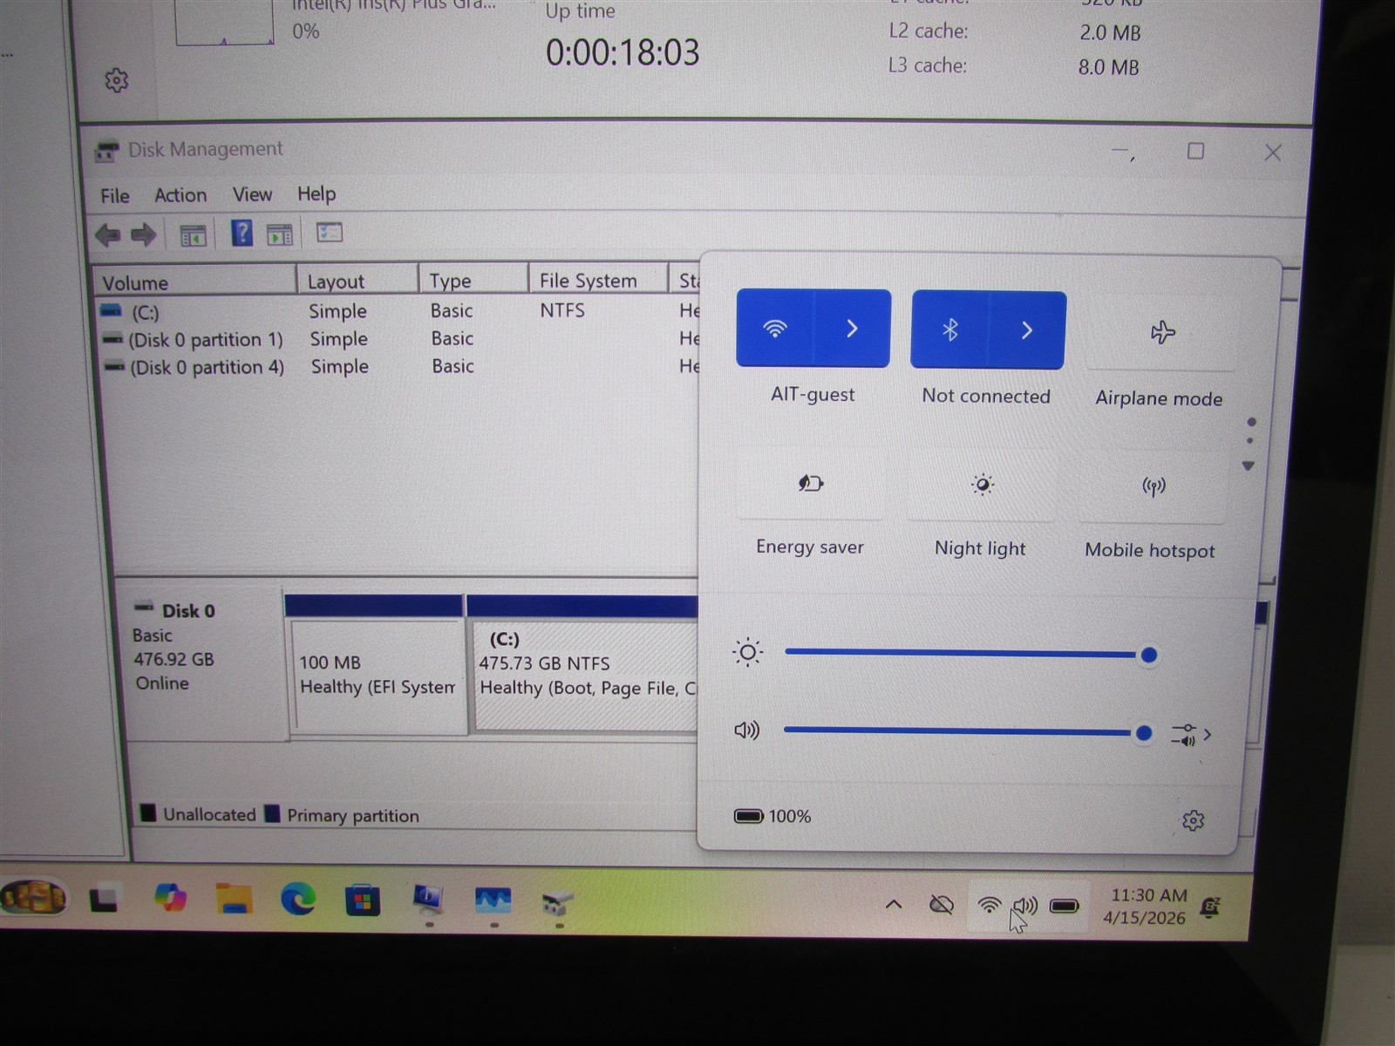Launch Microsoft Edge from the taskbar
Screen dimensions: 1395x1046
point(298,899)
